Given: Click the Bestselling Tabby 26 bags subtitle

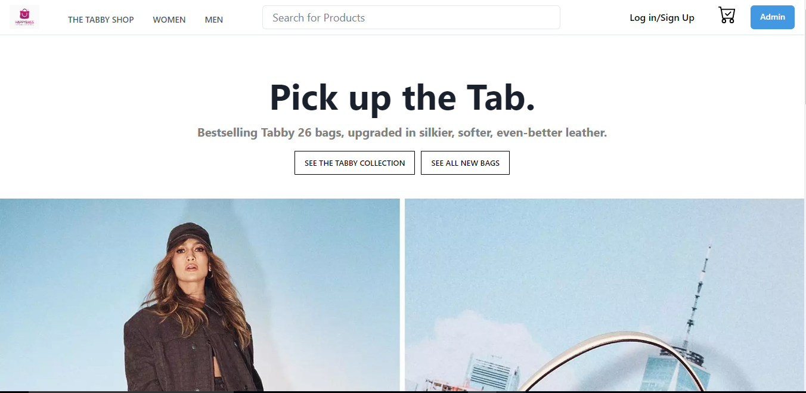Looking at the screenshot, I should 402,132.
